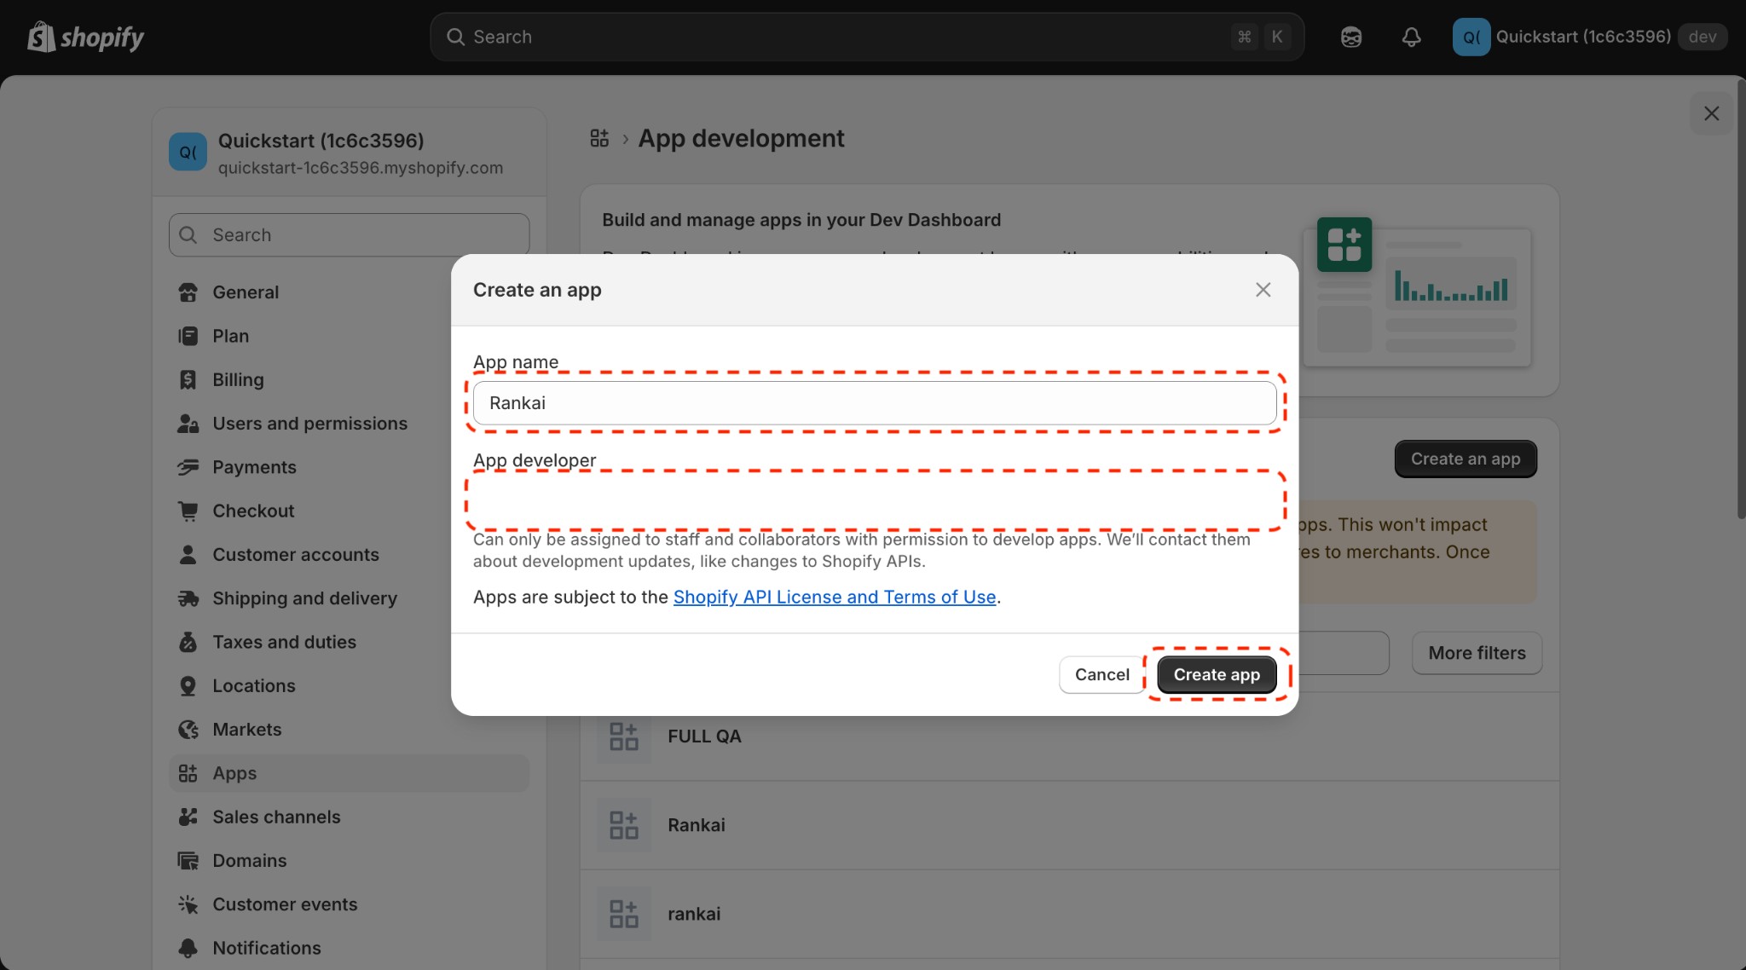Click the rankai app list icon
This screenshot has width=1746, height=970.
point(622,913)
